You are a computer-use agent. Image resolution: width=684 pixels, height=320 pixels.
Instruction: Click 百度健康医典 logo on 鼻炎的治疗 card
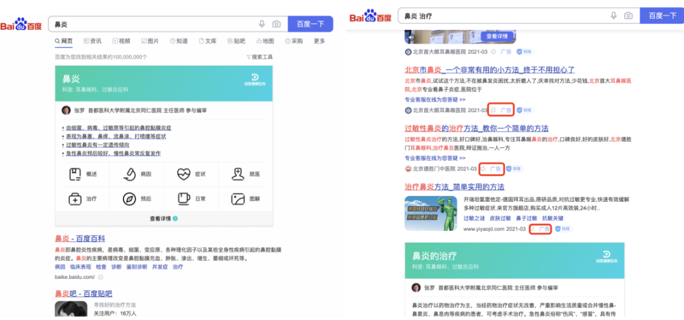(x=606, y=257)
